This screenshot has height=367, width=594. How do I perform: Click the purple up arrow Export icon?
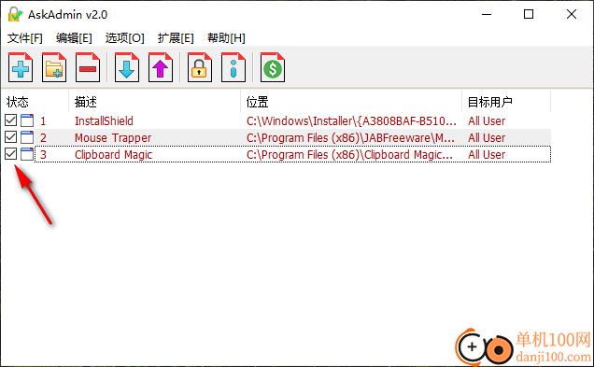[161, 67]
